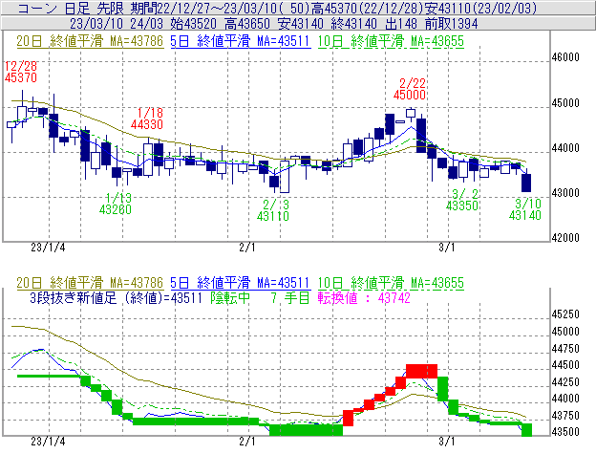Click the コーン 日足 先限 title header

click(71, 8)
